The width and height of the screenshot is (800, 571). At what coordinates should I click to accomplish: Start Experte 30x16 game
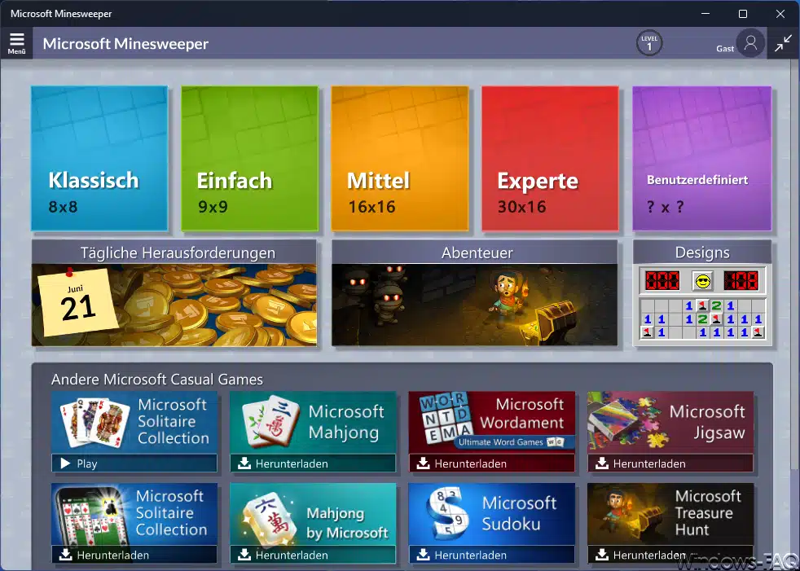[x=550, y=158]
